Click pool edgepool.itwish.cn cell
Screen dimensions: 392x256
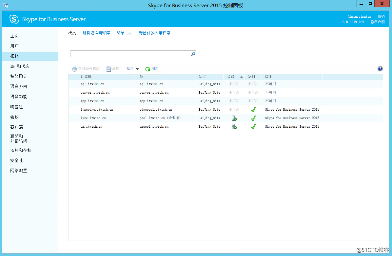point(156,110)
